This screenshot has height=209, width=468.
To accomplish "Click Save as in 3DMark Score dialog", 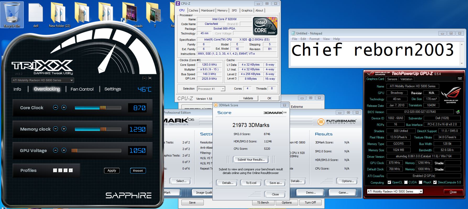I will 276,183.
